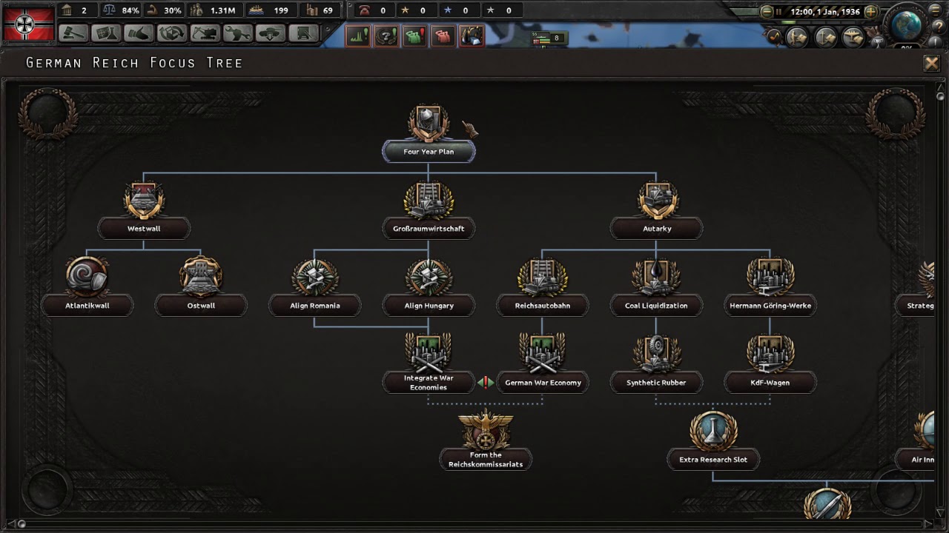Screen dimensions: 949x533
Task: Open the Research screen with the flask icon
Action: pos(106,33)
